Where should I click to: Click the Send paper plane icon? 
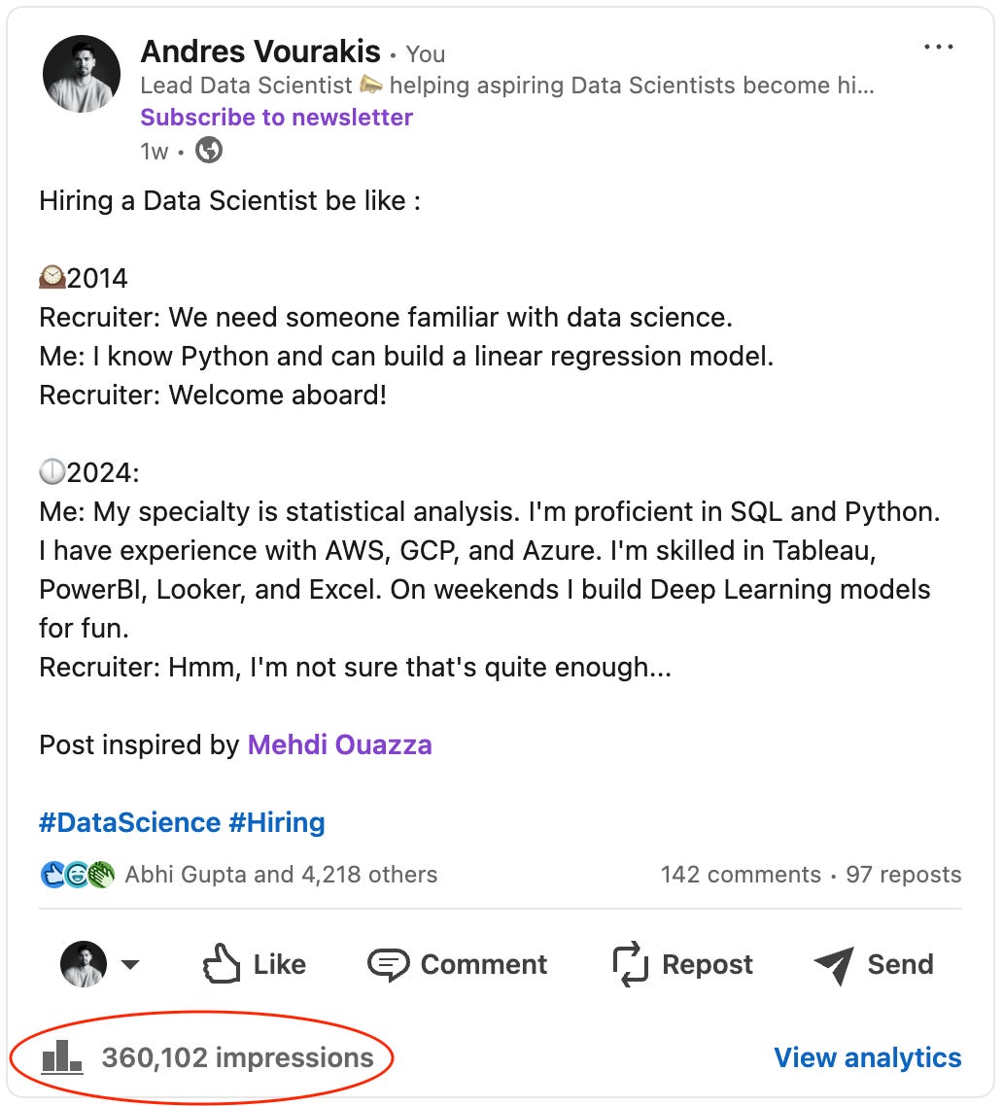coord(834,965)
